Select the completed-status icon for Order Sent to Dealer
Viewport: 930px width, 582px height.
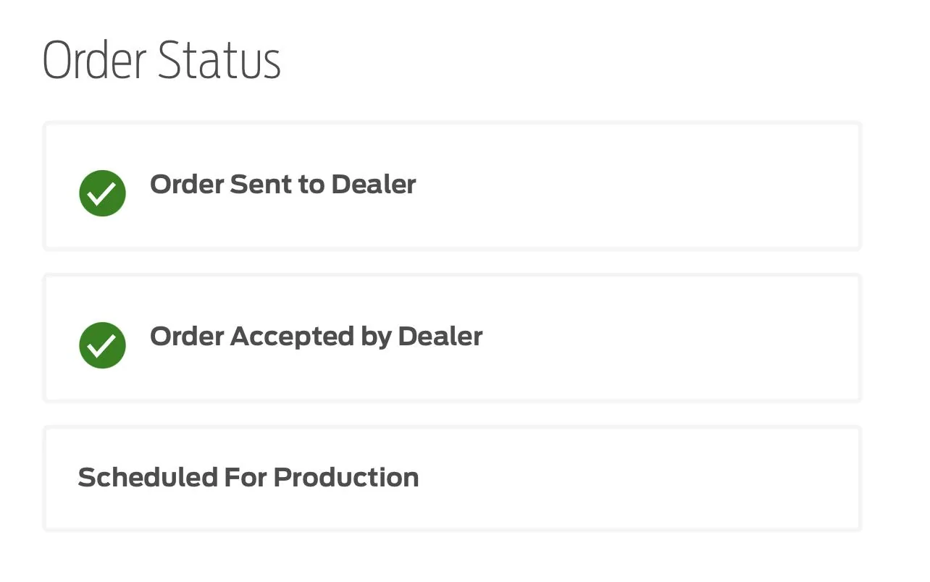102,193
